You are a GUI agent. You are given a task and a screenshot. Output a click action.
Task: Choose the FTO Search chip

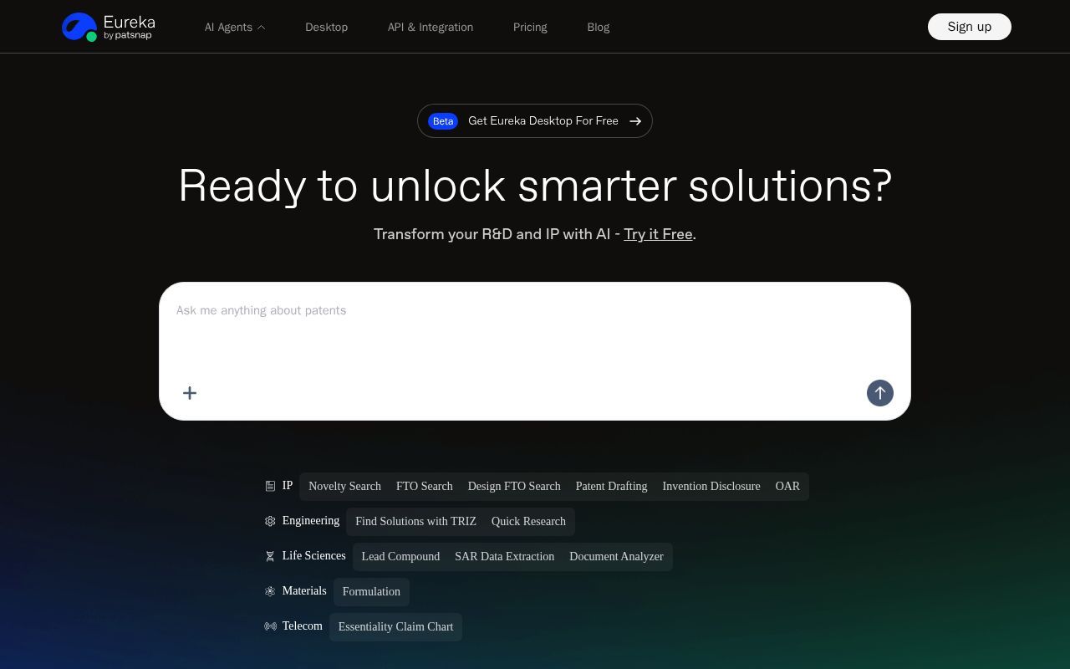pyautogui.click(x=425, y=486)
